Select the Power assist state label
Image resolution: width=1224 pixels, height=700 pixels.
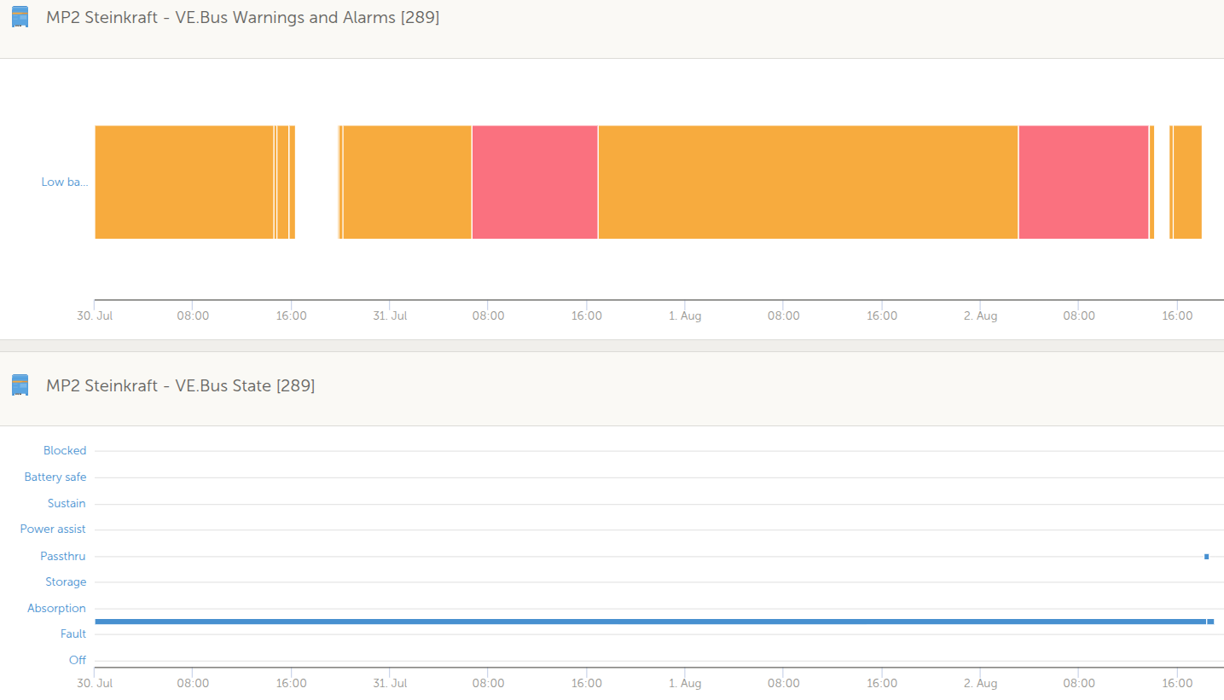(53, 529)
